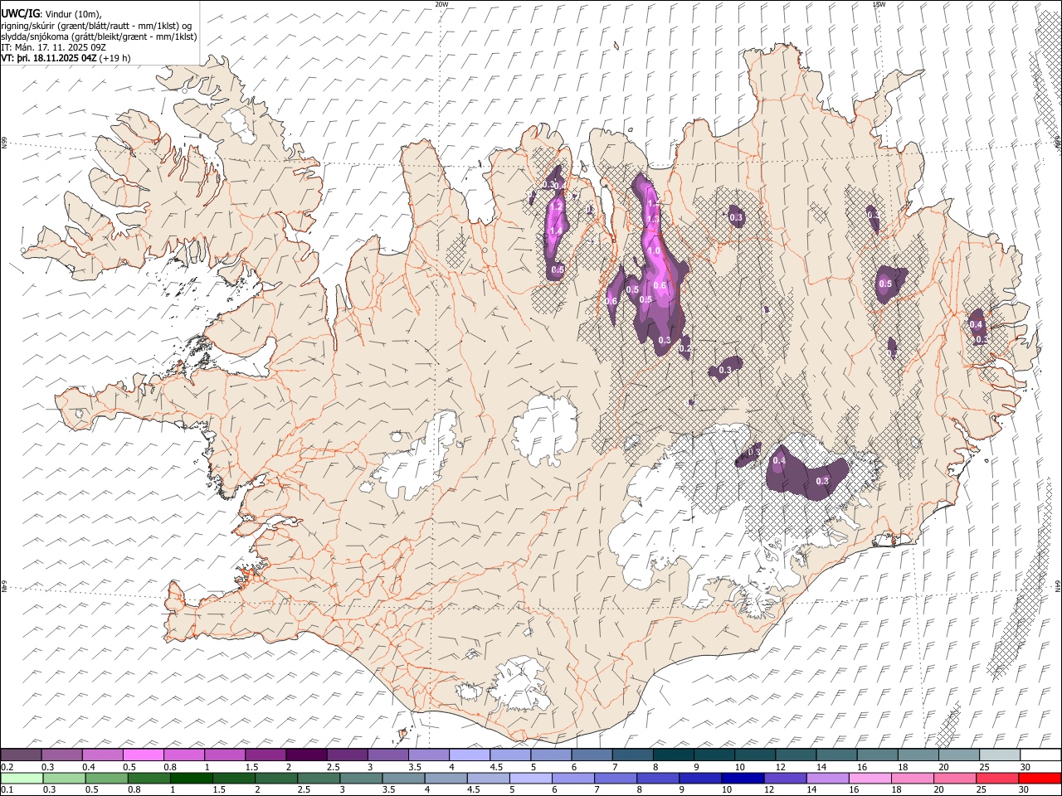Choose the rain legend swatch starting at 1.5
The height and width of the screenshot is (796, 1062).
[233, 778]
